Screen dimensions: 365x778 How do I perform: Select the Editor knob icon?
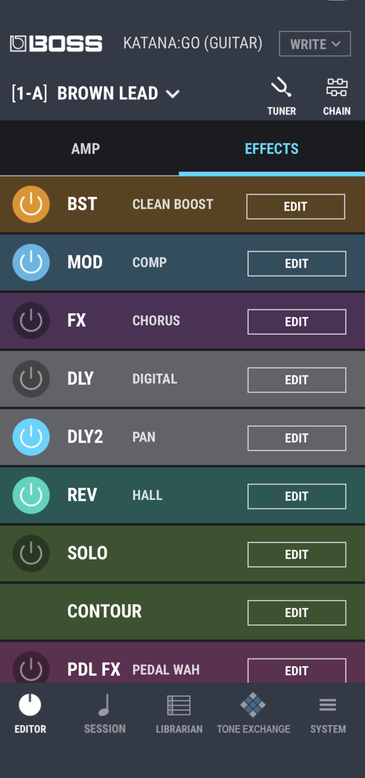tap(30, 705)
